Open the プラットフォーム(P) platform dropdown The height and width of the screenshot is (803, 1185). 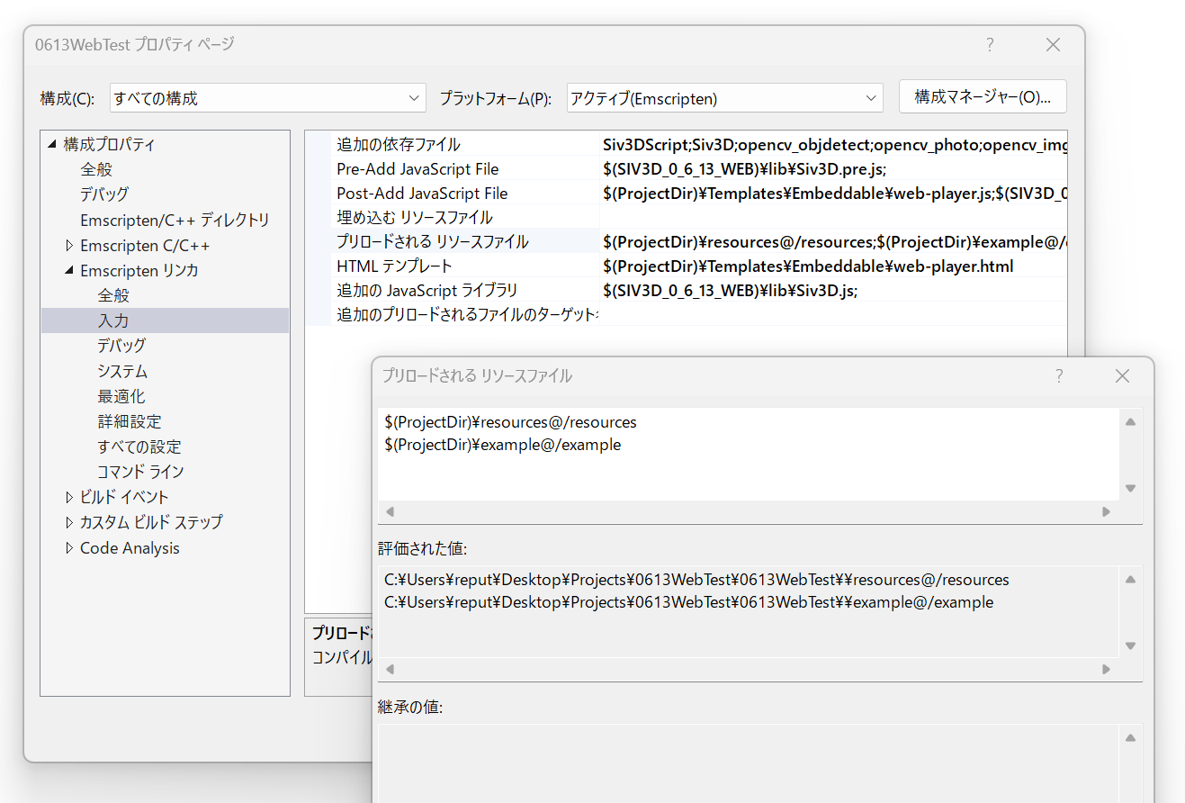point(725,98)
